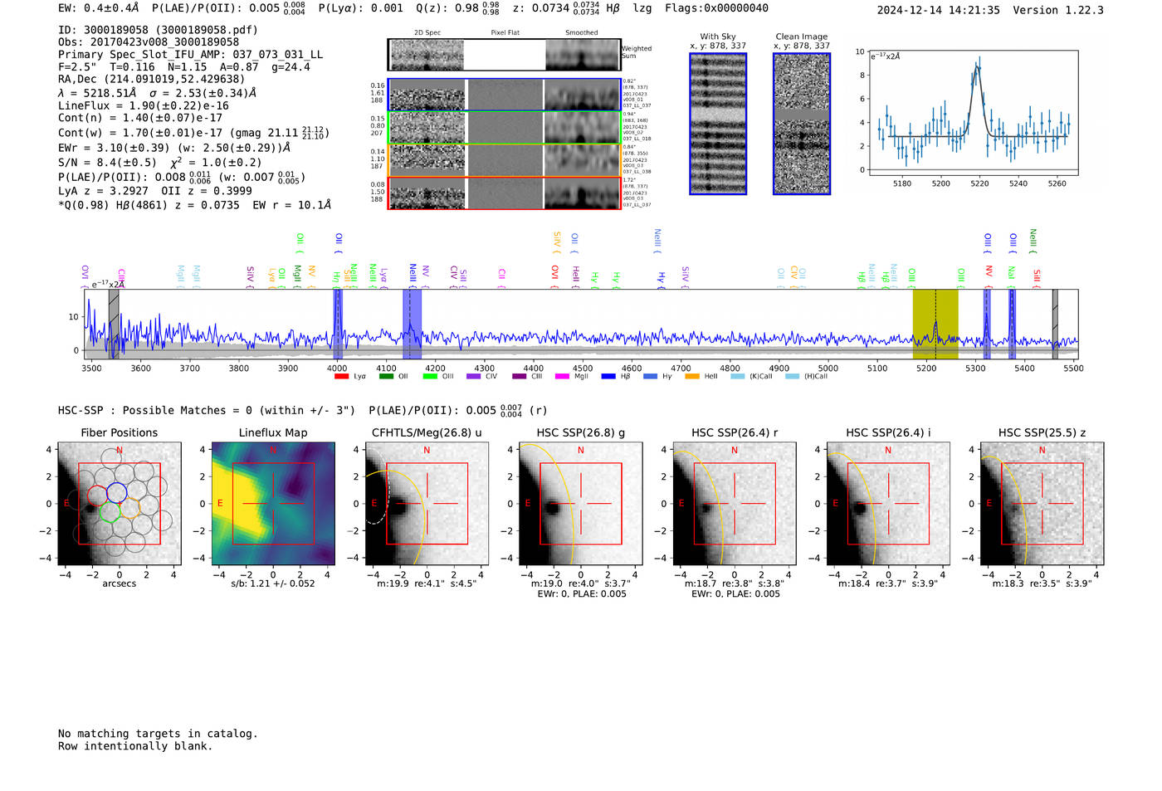Click the Cont(n) = 1.40 line

[140, 119]
